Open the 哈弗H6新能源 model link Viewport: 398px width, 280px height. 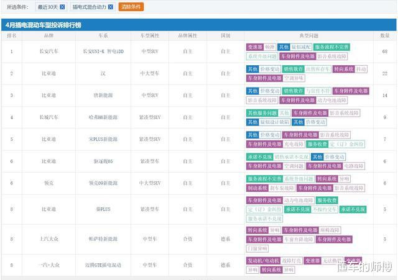tap(103, 117)
